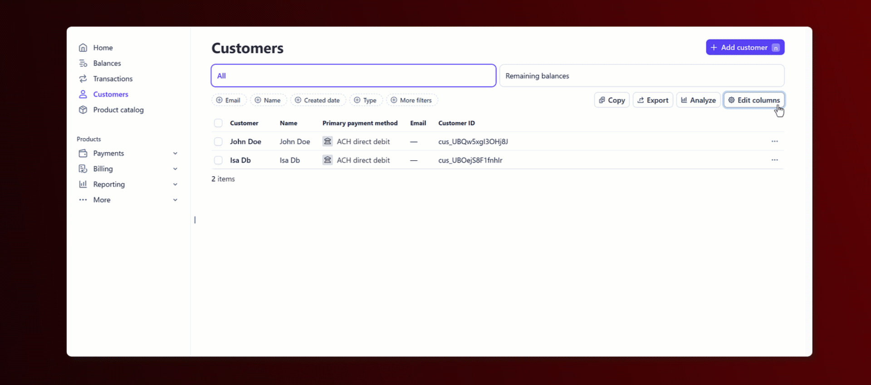Open the More filters dropdown

412,100
